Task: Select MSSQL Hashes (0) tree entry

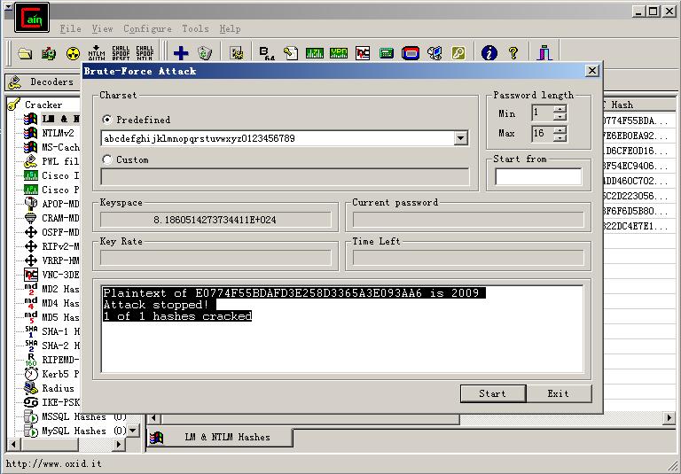Action: coord(84,416)
